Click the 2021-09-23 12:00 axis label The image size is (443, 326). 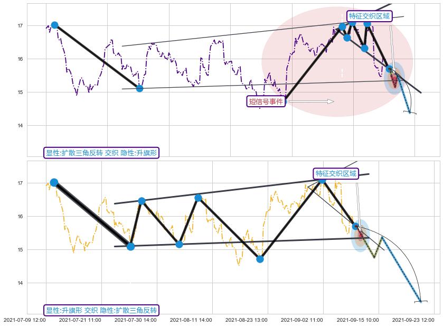point(413,320)
